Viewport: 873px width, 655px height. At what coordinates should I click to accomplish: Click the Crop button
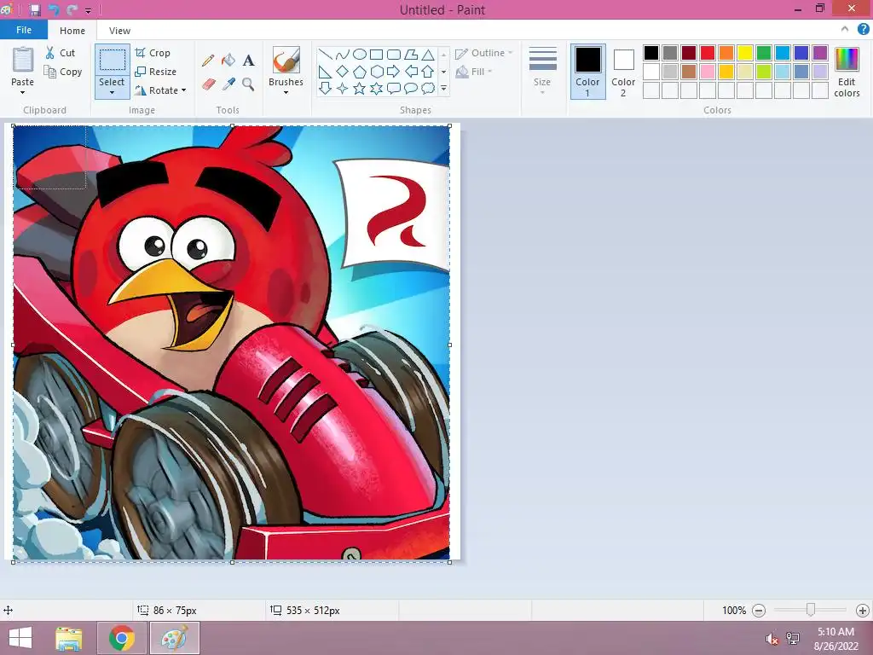click(x=153, y=53)
